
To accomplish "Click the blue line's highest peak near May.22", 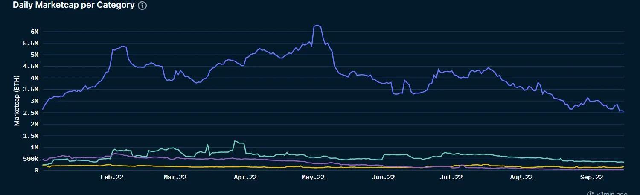I will [x=317, y=26].
